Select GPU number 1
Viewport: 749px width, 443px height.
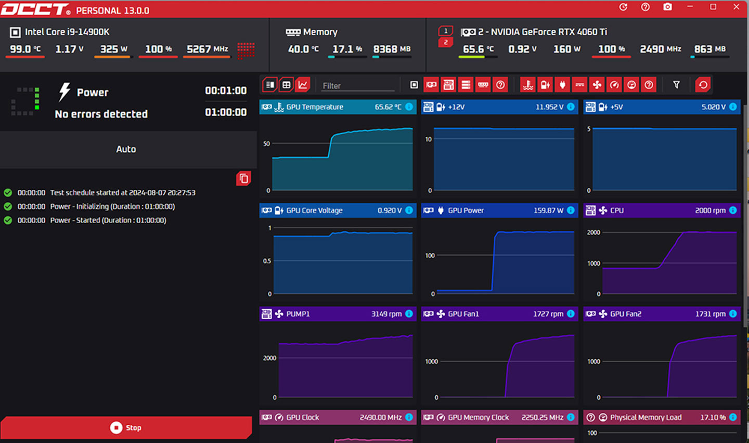coord(446,31)
